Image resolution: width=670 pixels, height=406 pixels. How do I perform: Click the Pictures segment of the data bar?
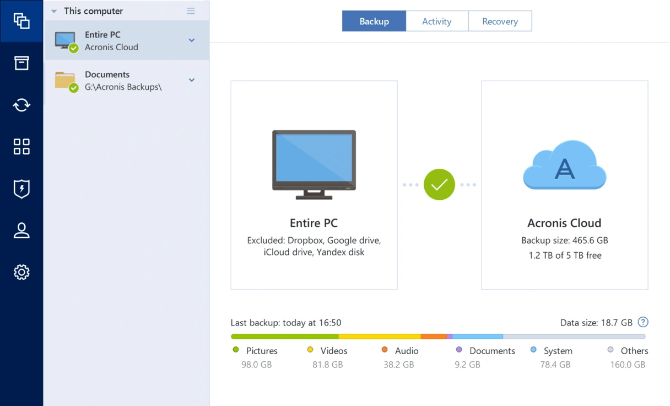click(285, 336)
